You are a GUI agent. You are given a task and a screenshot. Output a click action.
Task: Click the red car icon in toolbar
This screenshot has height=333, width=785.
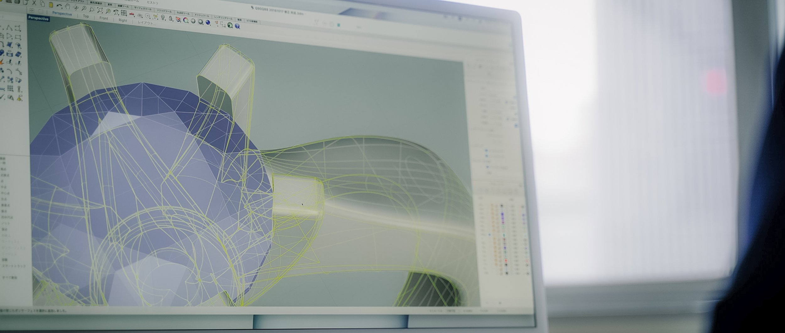(x=132, y=14)
